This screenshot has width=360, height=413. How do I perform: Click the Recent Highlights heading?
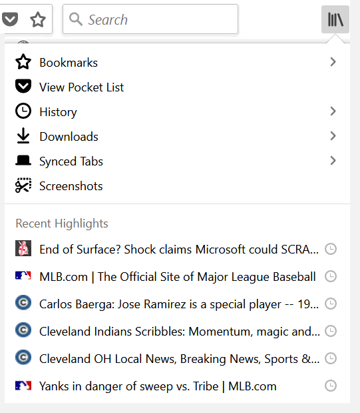pos(62,224)
